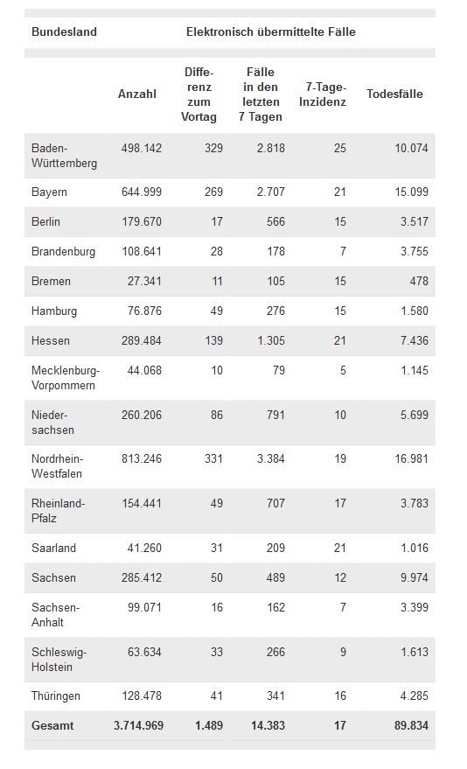Click Nordrhein-Westfalen count 813.246
This screenshot has width=467, height=769.
(x=142, y=459)
